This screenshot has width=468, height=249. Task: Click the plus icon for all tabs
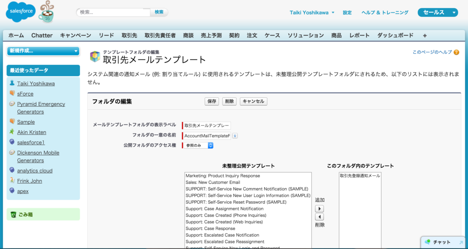pyautogui.click(x=425, y=36)
